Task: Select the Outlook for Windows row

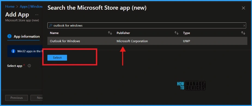Action: 147,41
